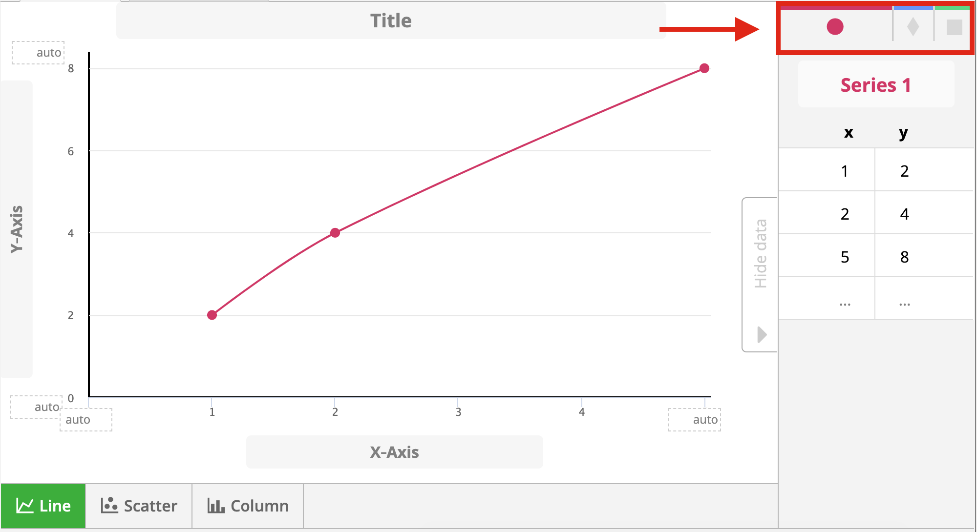Screen dimensions: 977x532
Task: Click the data point at y=8
Action: click(704, 68)
